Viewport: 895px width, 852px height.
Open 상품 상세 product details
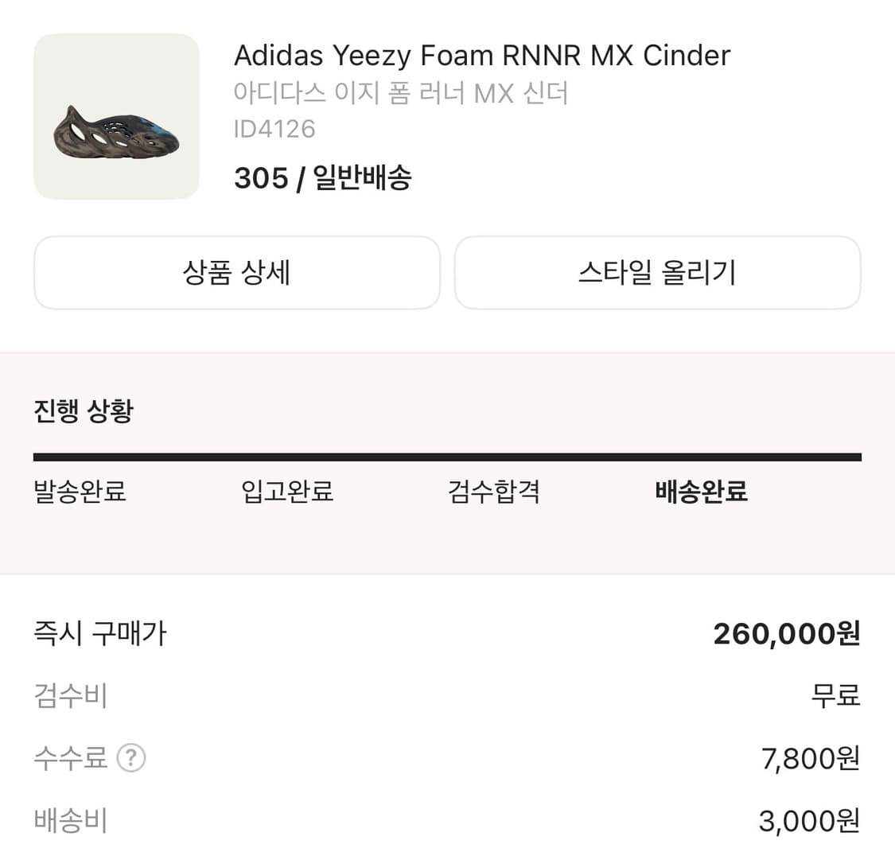(236, 272)
